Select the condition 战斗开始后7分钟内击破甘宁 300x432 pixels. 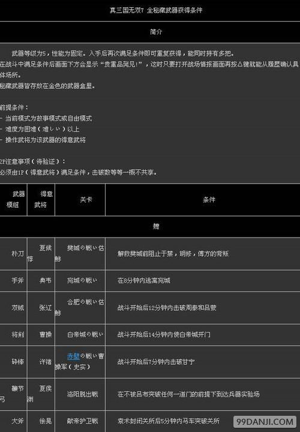(156, 362)
